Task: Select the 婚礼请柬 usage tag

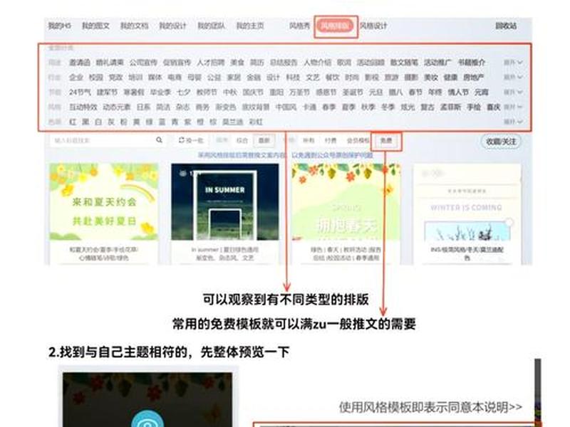Action: tap(110, 63)
